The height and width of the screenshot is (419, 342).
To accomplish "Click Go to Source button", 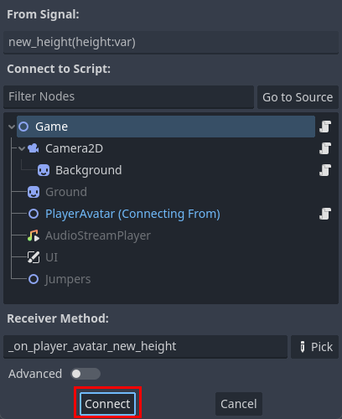I will pyautogui.click(x=298, y=97).
